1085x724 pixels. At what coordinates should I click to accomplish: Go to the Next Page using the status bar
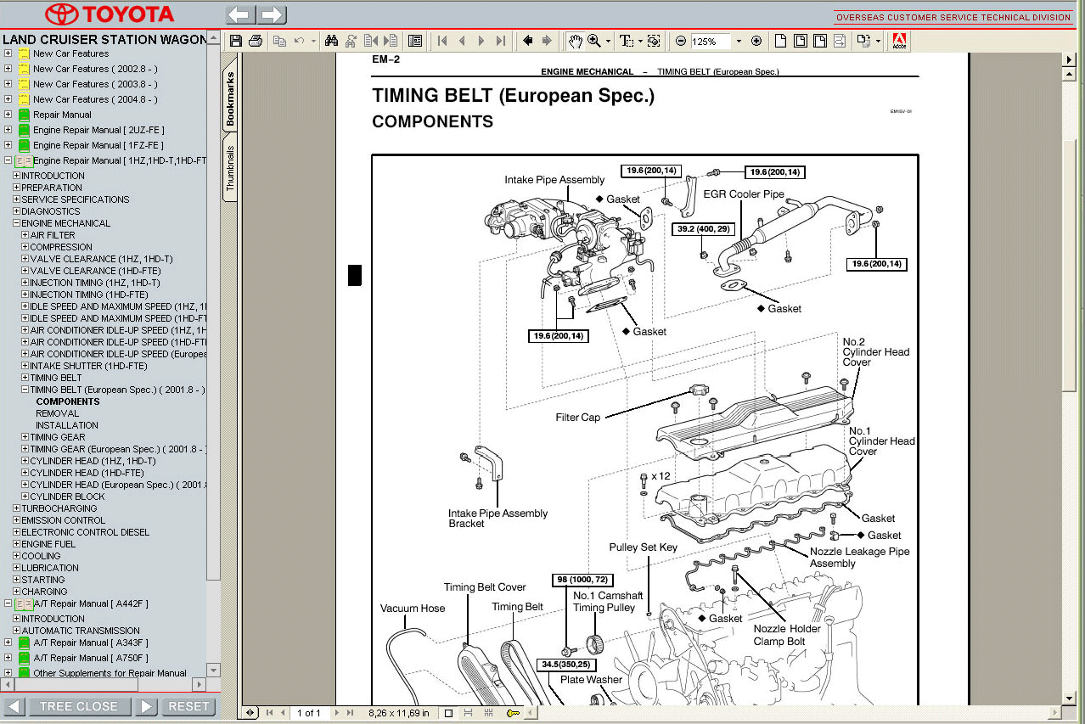point(336,714)
